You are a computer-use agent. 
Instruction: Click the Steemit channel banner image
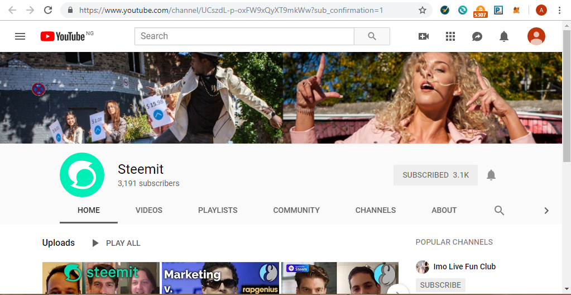click(281, 98)
